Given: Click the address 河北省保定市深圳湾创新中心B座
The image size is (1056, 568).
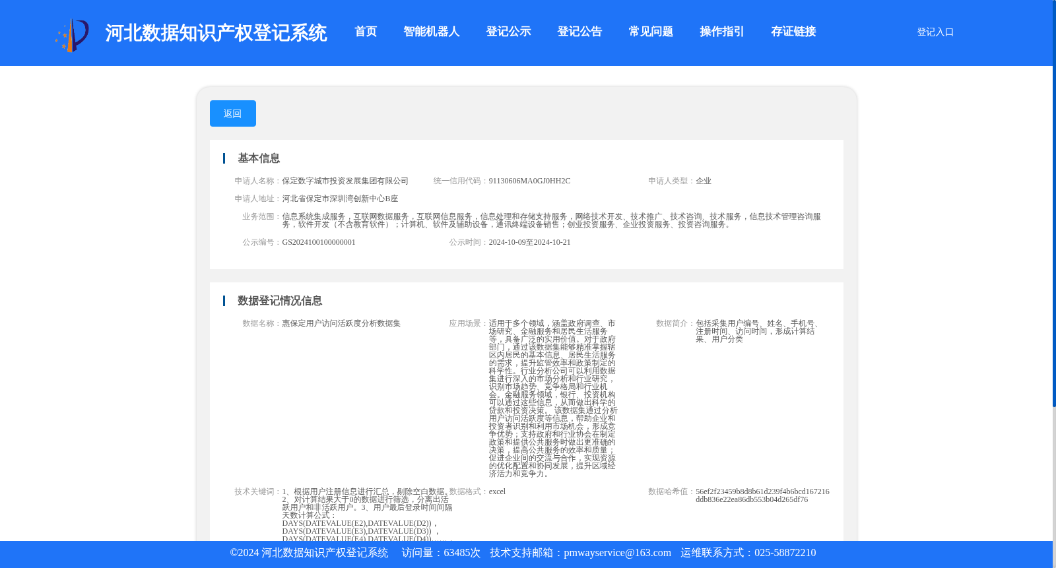Looking at the screenshot, I should [340, 199].
